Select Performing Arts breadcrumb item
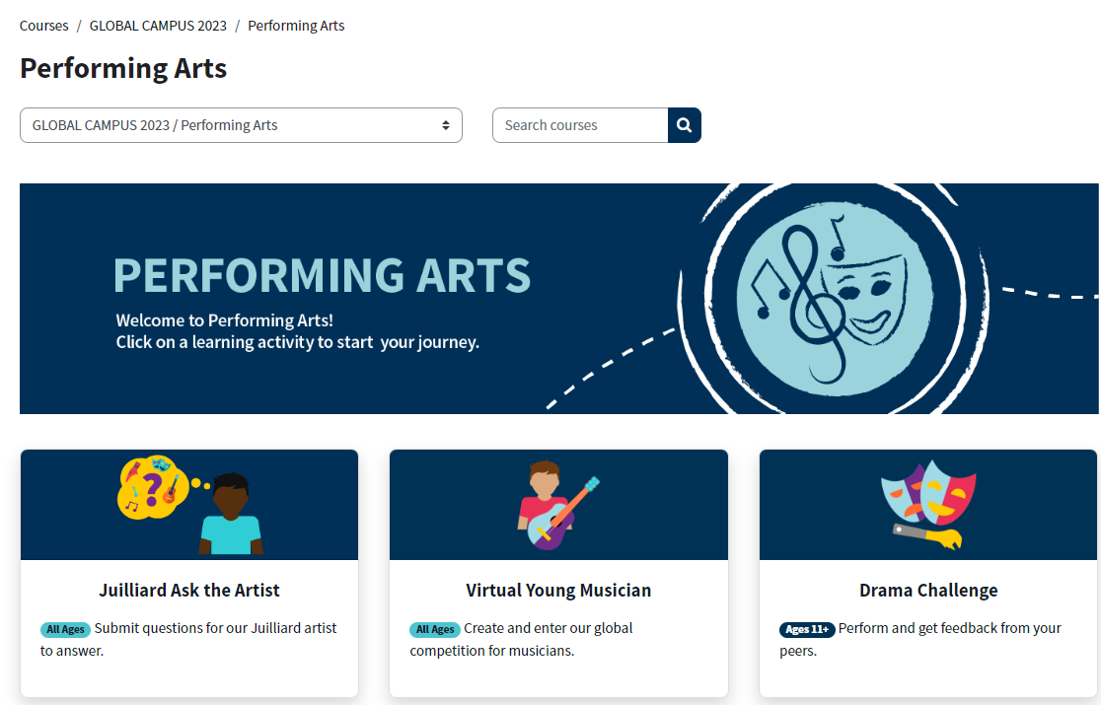Image resolution: width=1101 pixels, height=705 pixels. coord(296,26)
